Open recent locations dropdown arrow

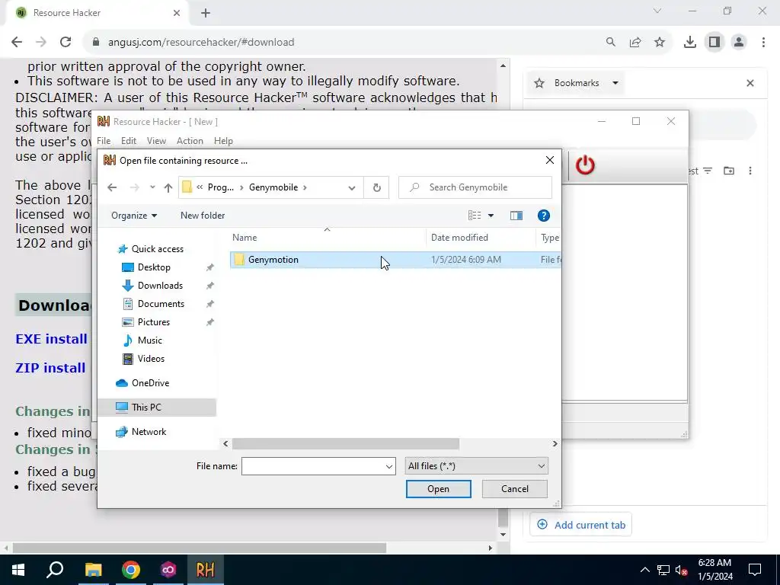click(x=152, y=187)
